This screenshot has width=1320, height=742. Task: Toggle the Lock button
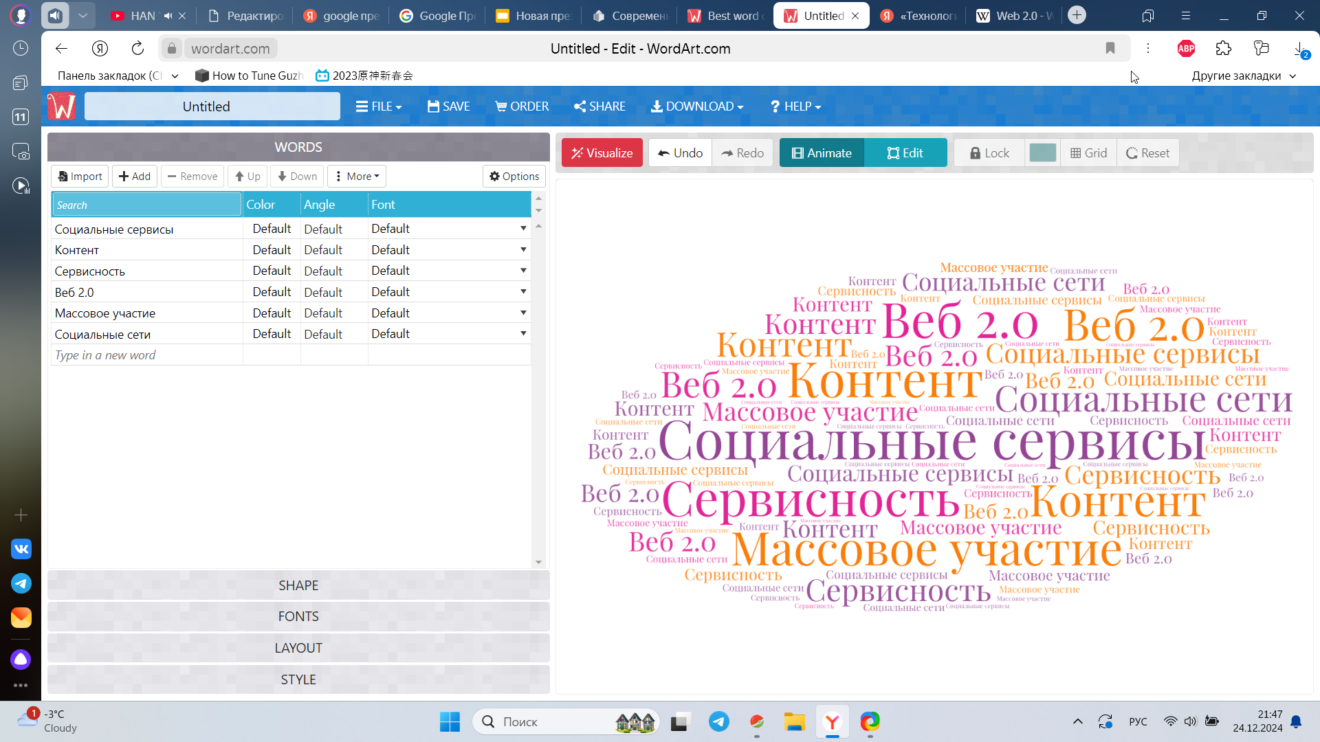coord(989,153)
